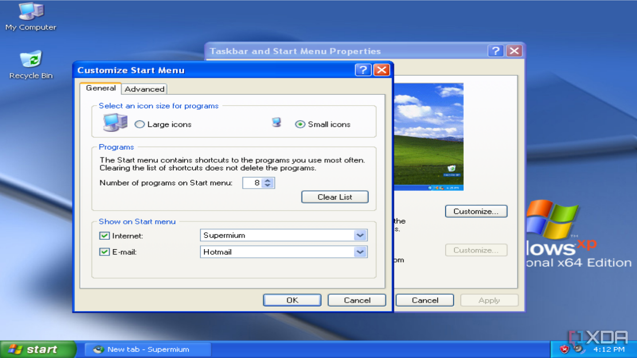The height and width of the screenshot is (358, 637).
Task: Click the Clear List button
Action: pos(335,197)
